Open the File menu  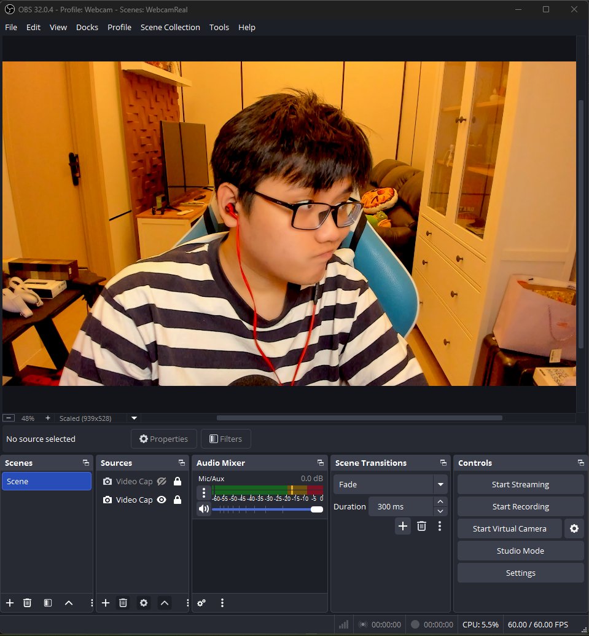point(11,27)
